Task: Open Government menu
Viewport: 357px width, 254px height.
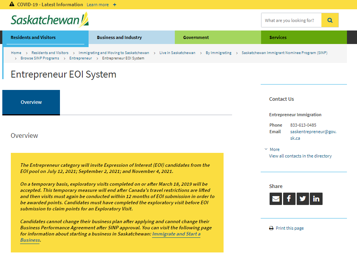Action: (x=218, y=37)
